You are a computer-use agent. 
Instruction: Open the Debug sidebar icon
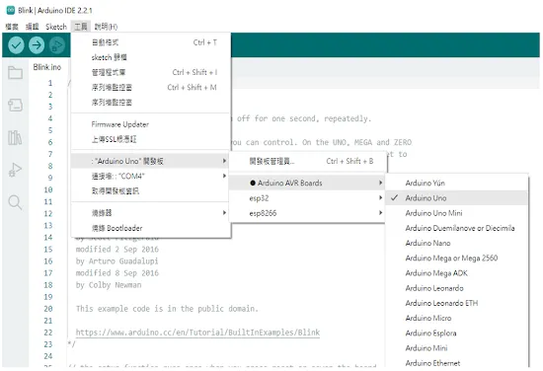tap(15, 170)
